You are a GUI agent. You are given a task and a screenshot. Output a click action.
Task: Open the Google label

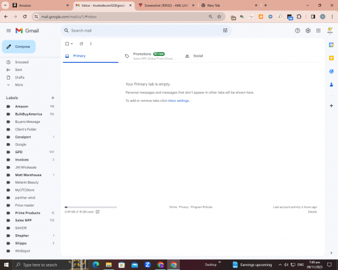(20, 144)
